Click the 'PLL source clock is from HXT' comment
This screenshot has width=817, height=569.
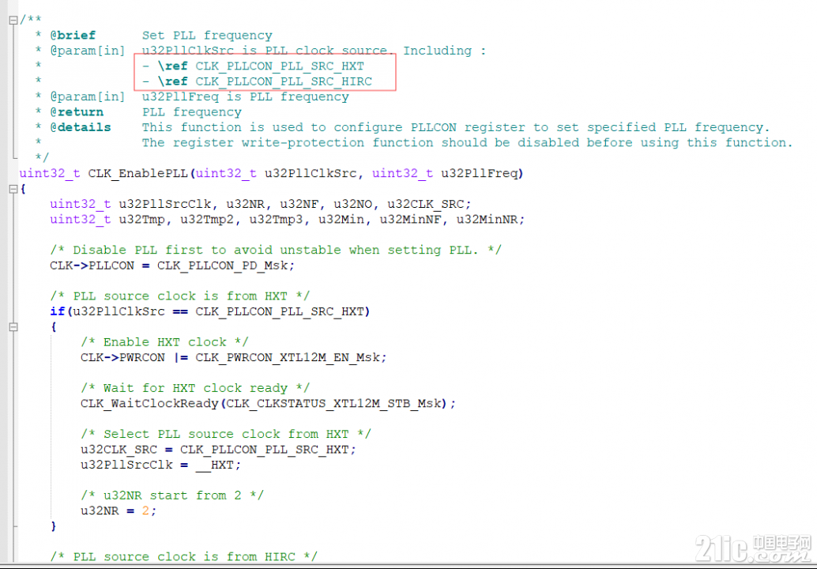click(x=180, y=296)
